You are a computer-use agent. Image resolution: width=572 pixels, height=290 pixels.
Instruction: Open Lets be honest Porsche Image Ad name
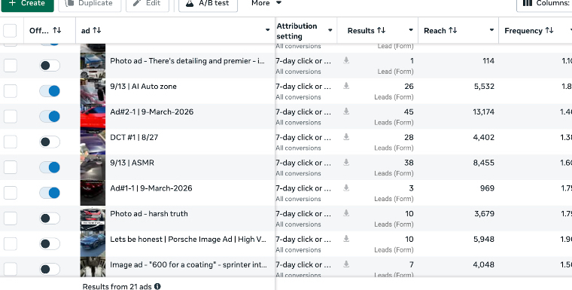click(x=188, y=240)
